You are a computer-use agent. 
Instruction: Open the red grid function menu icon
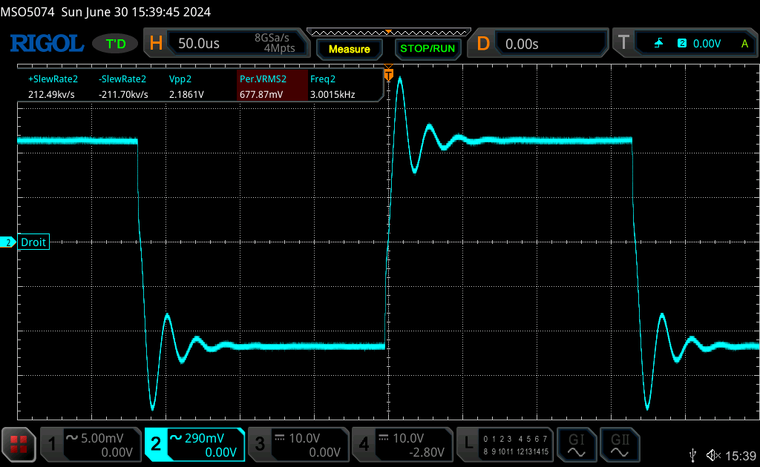(x=19, y=444)
